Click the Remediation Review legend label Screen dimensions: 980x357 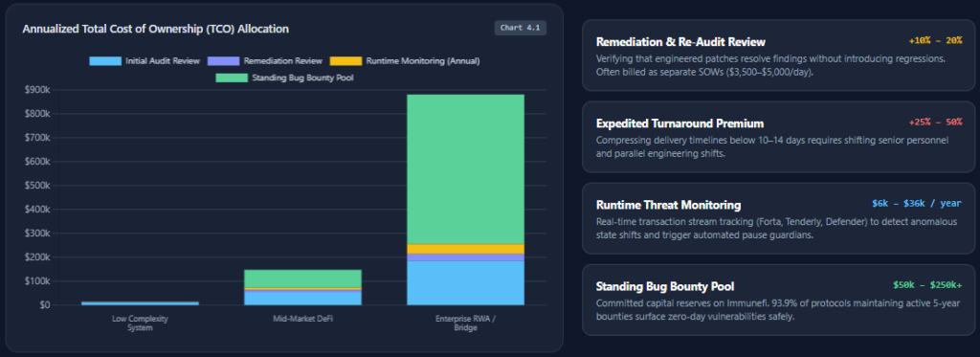(283, 61)
